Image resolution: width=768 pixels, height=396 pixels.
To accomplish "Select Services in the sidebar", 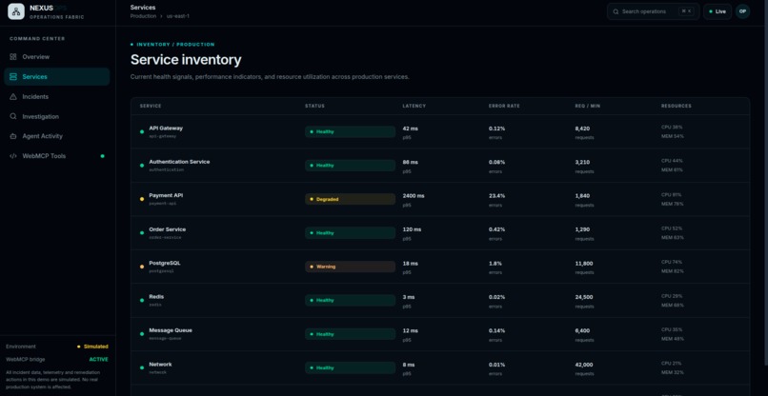I will point(57,77).
